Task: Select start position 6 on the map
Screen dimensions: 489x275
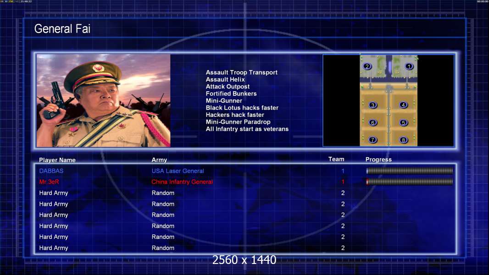Action: (x=372, y=123)
